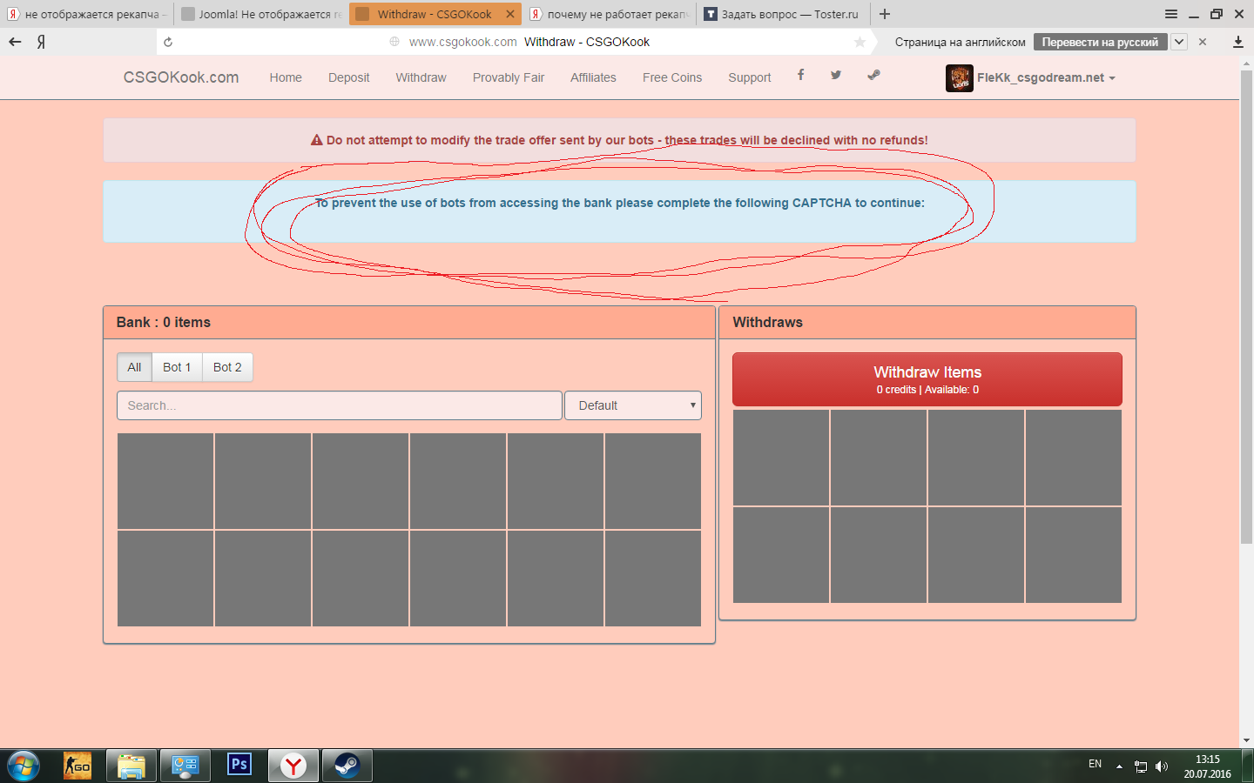
Task: Go to Home in navbar
Action: point(286,77)
